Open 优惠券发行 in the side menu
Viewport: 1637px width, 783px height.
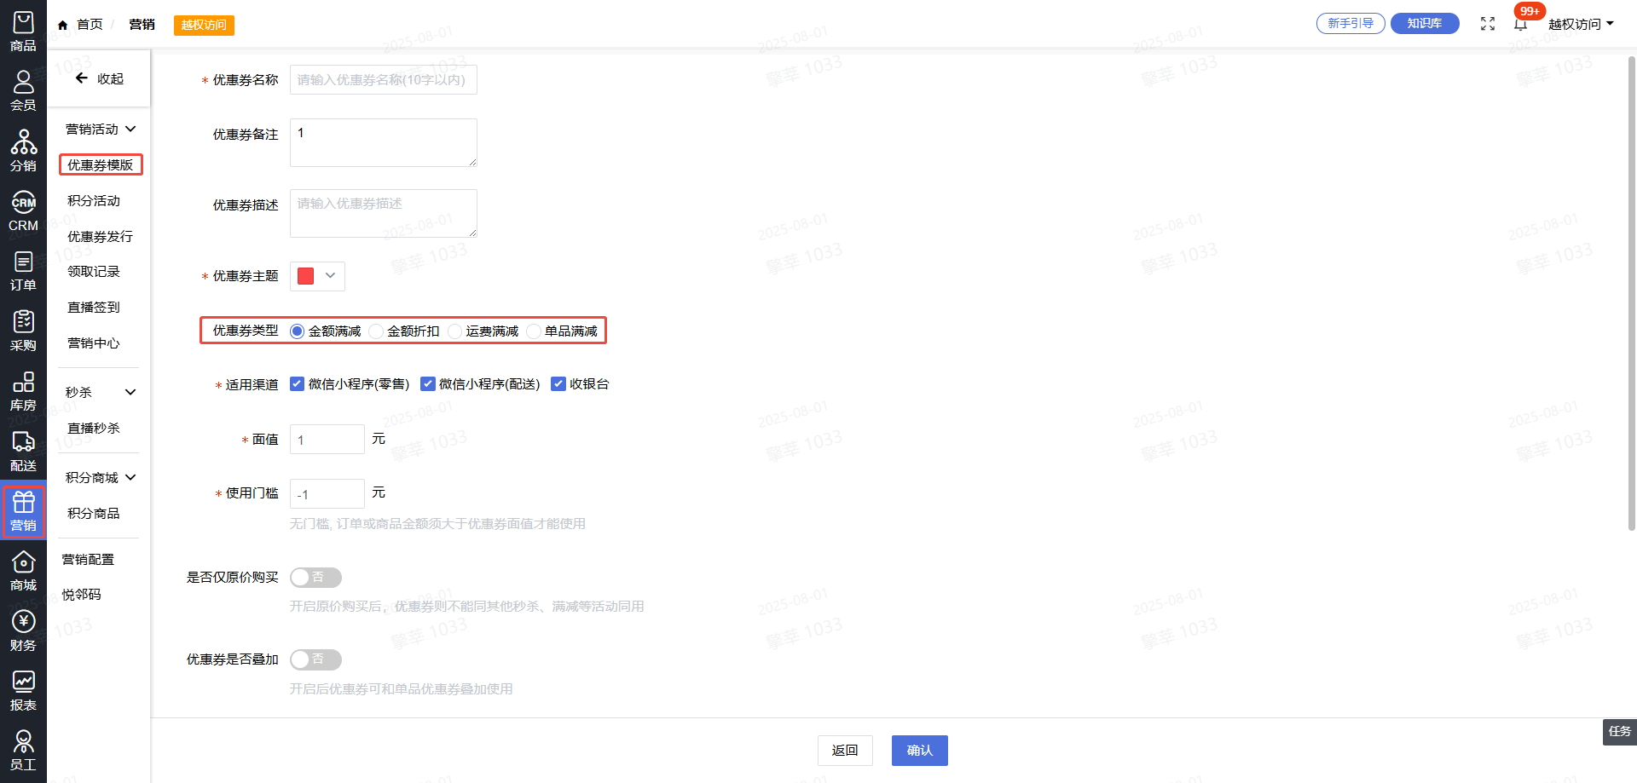(100, 237)
